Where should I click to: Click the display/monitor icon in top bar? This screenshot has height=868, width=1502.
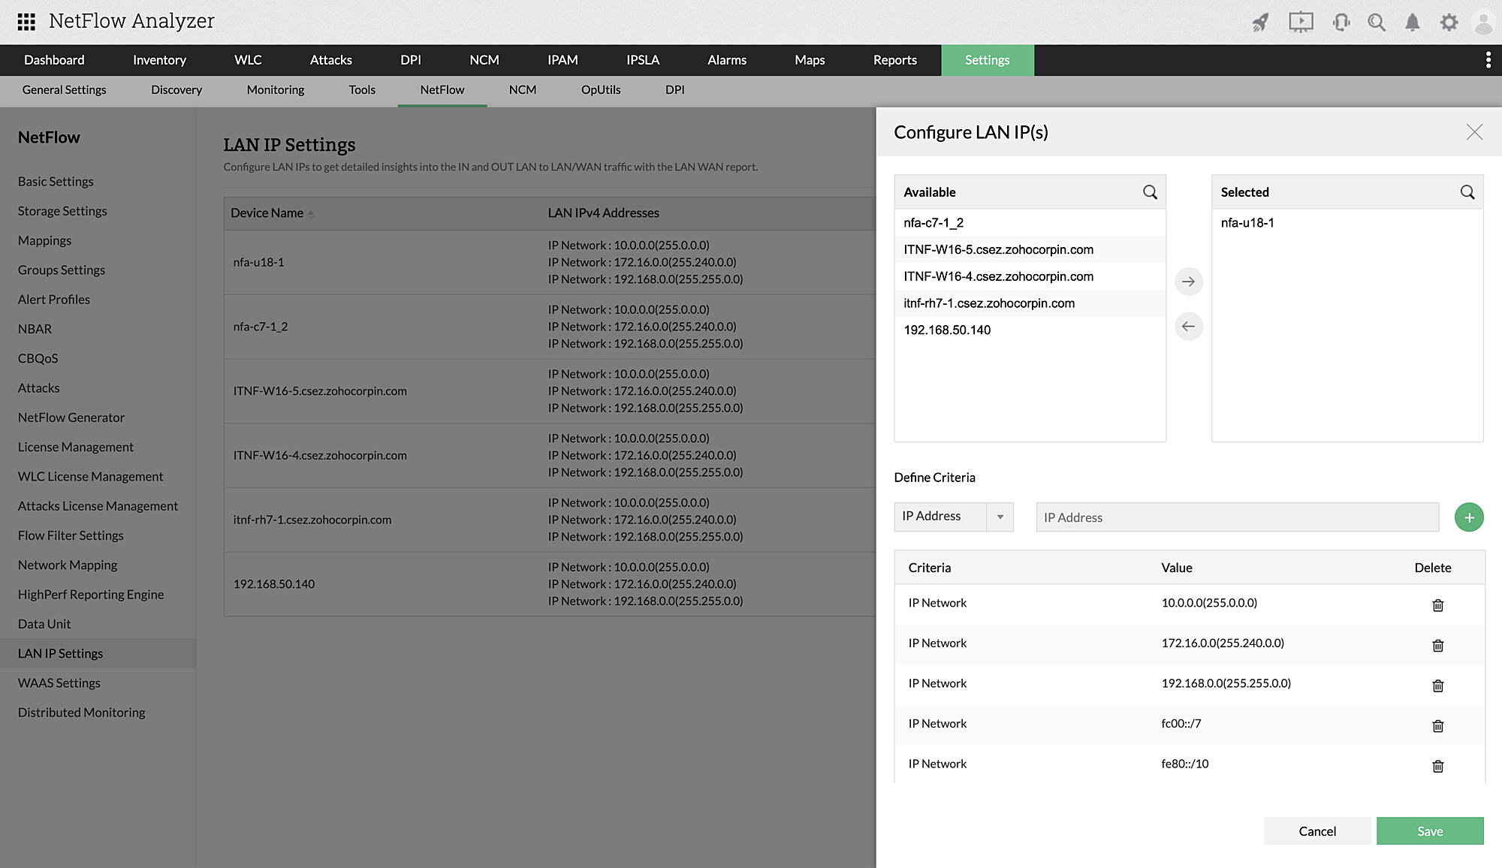[1299, 21]
